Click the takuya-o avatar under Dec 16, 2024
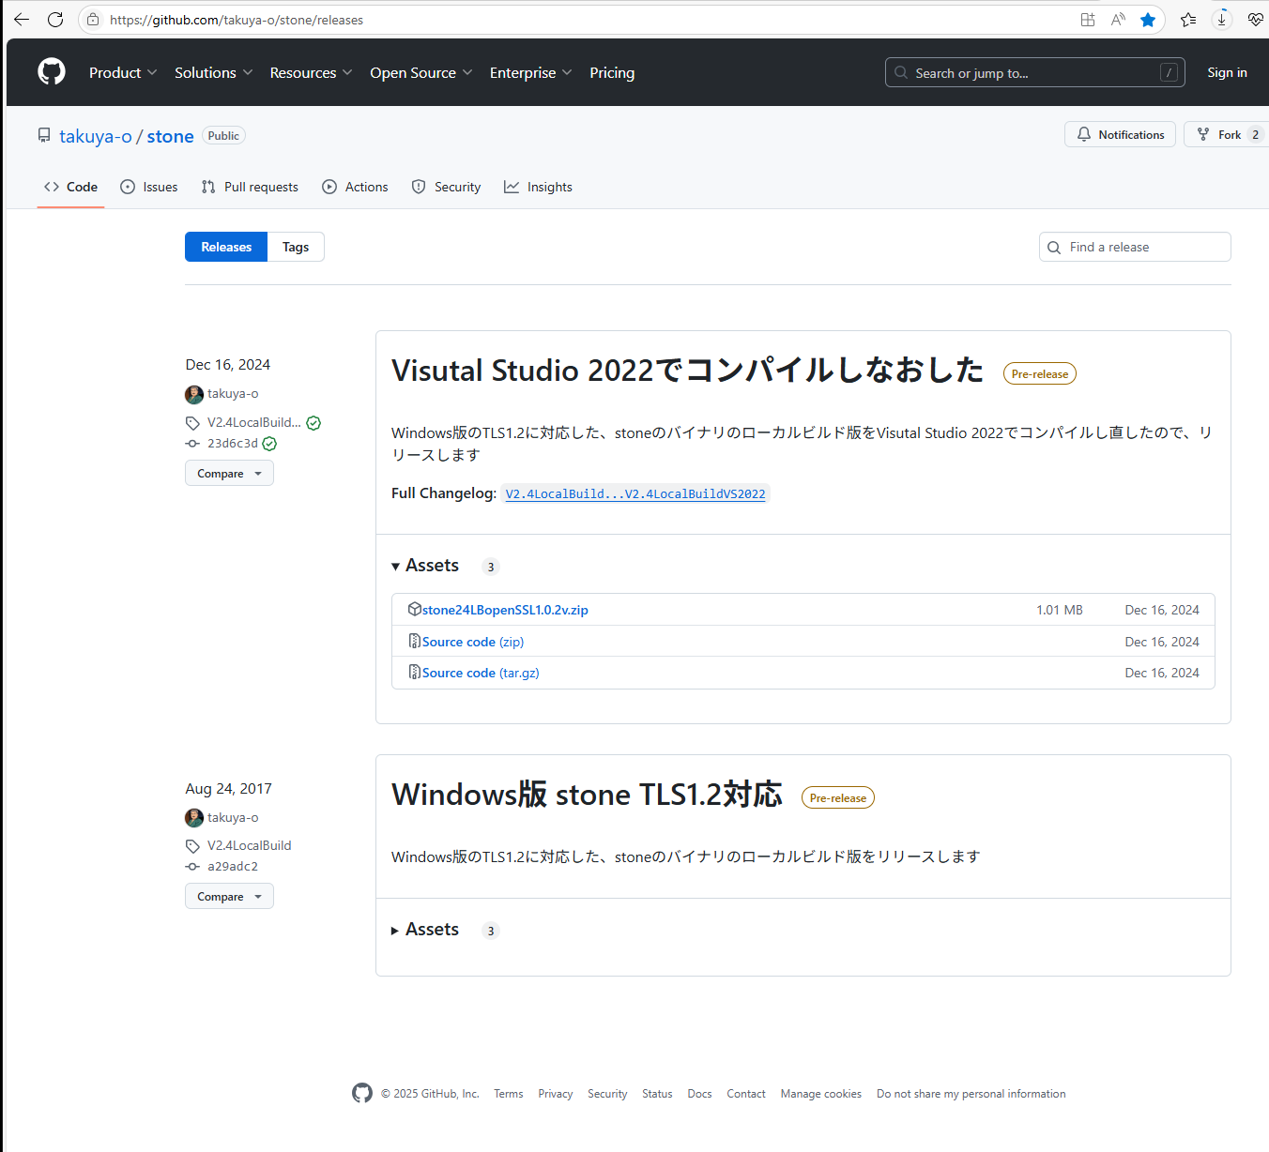The width and height of the screenshot is (1269, 1152). click(x=194, y=394)
